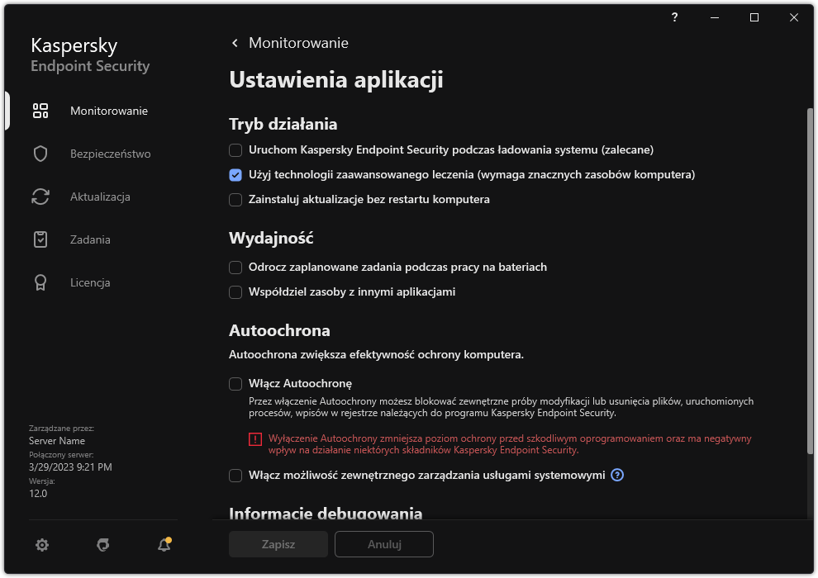Enable deferring scheduled tasks on battery power
This screenshot has width=818, height=578.
(235, 267)
